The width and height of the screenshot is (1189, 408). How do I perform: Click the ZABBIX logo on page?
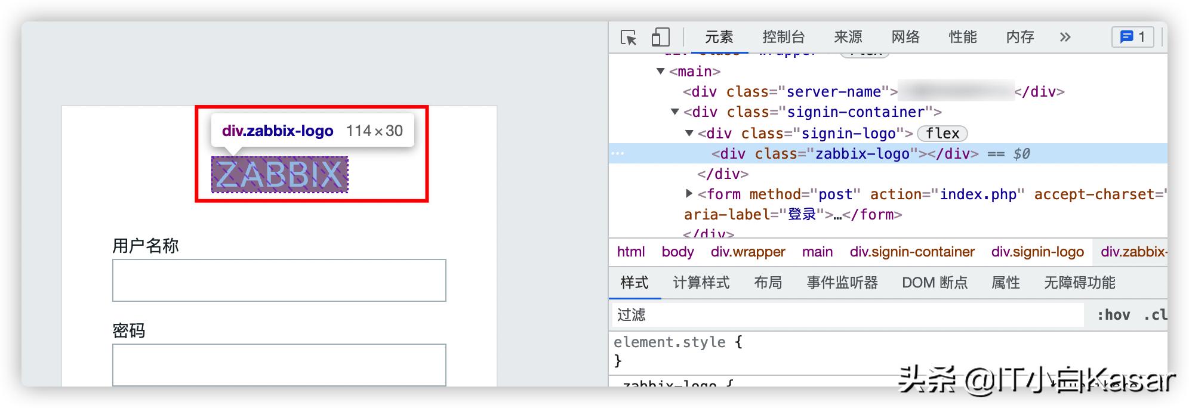pos(279,175)
